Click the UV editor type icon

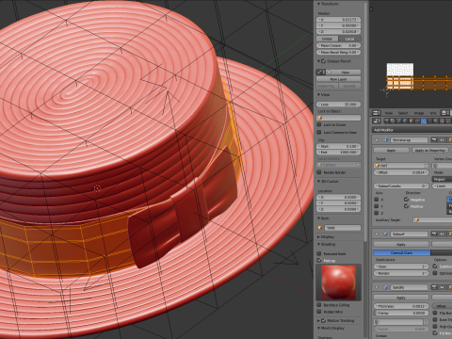click(376, 113)
